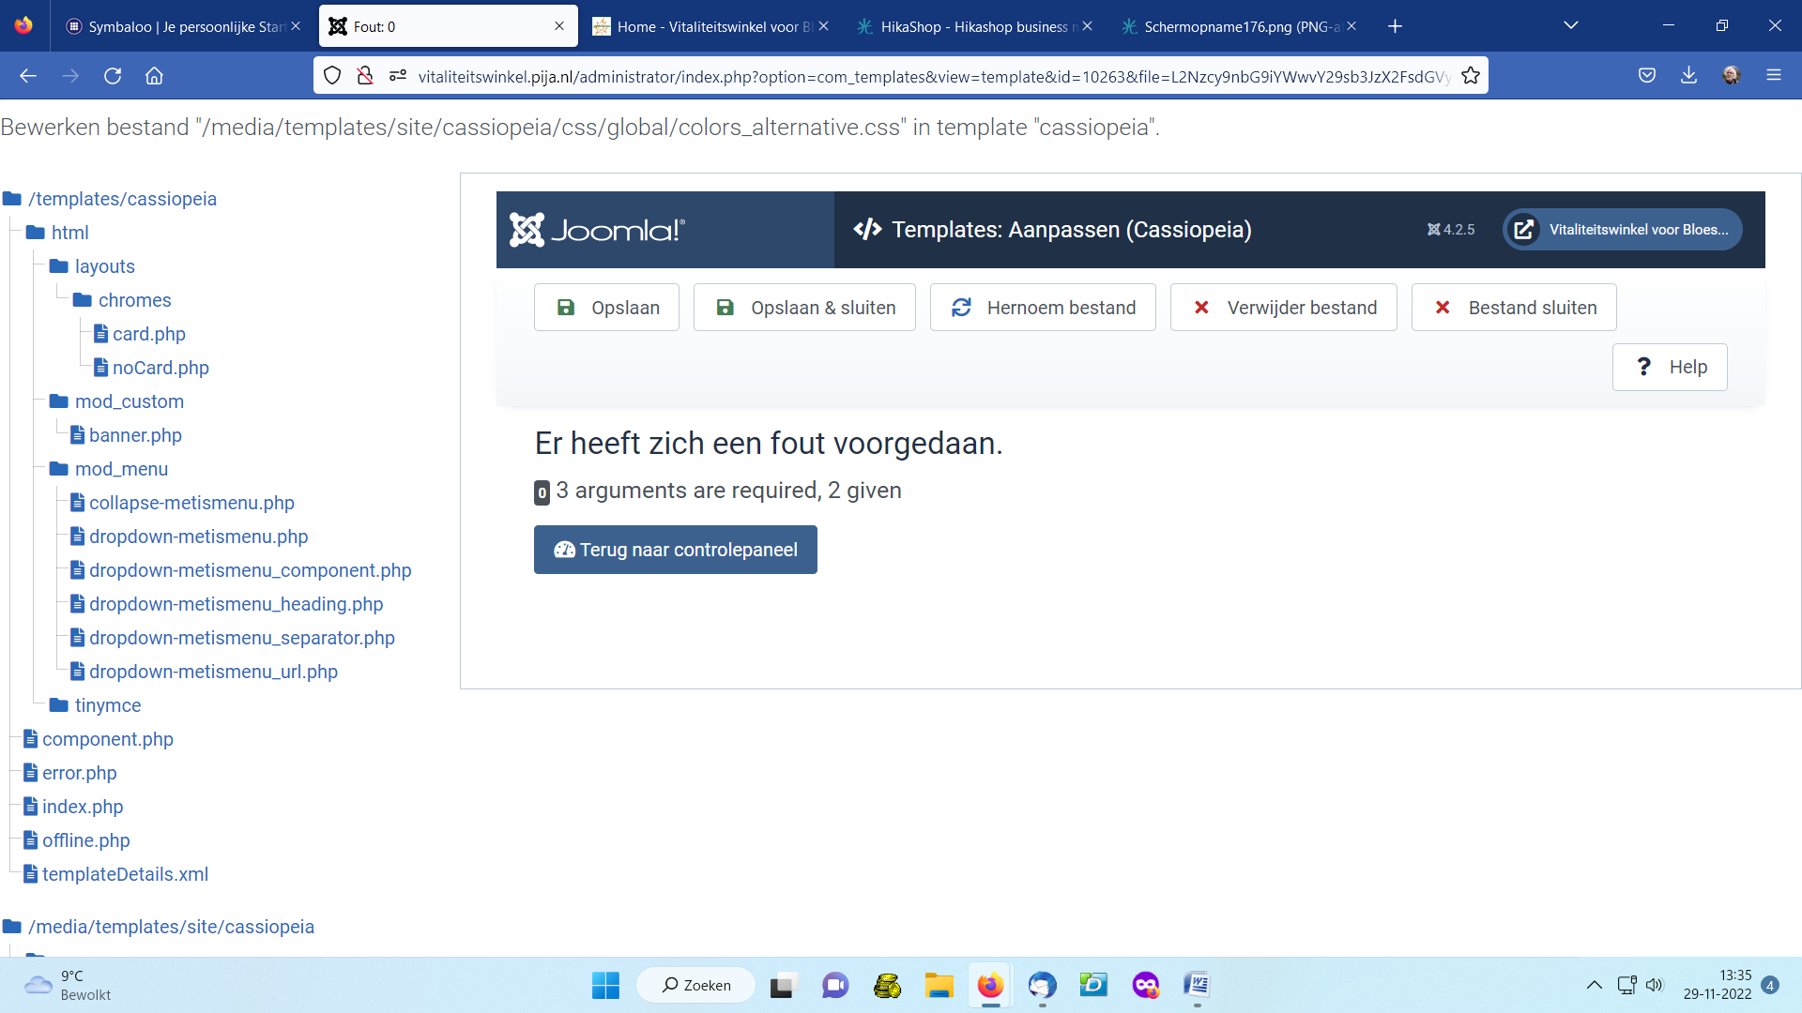Click Terug naar controlepaneel button
The image size is (1802, 1013).
click(x=675, y=550)
